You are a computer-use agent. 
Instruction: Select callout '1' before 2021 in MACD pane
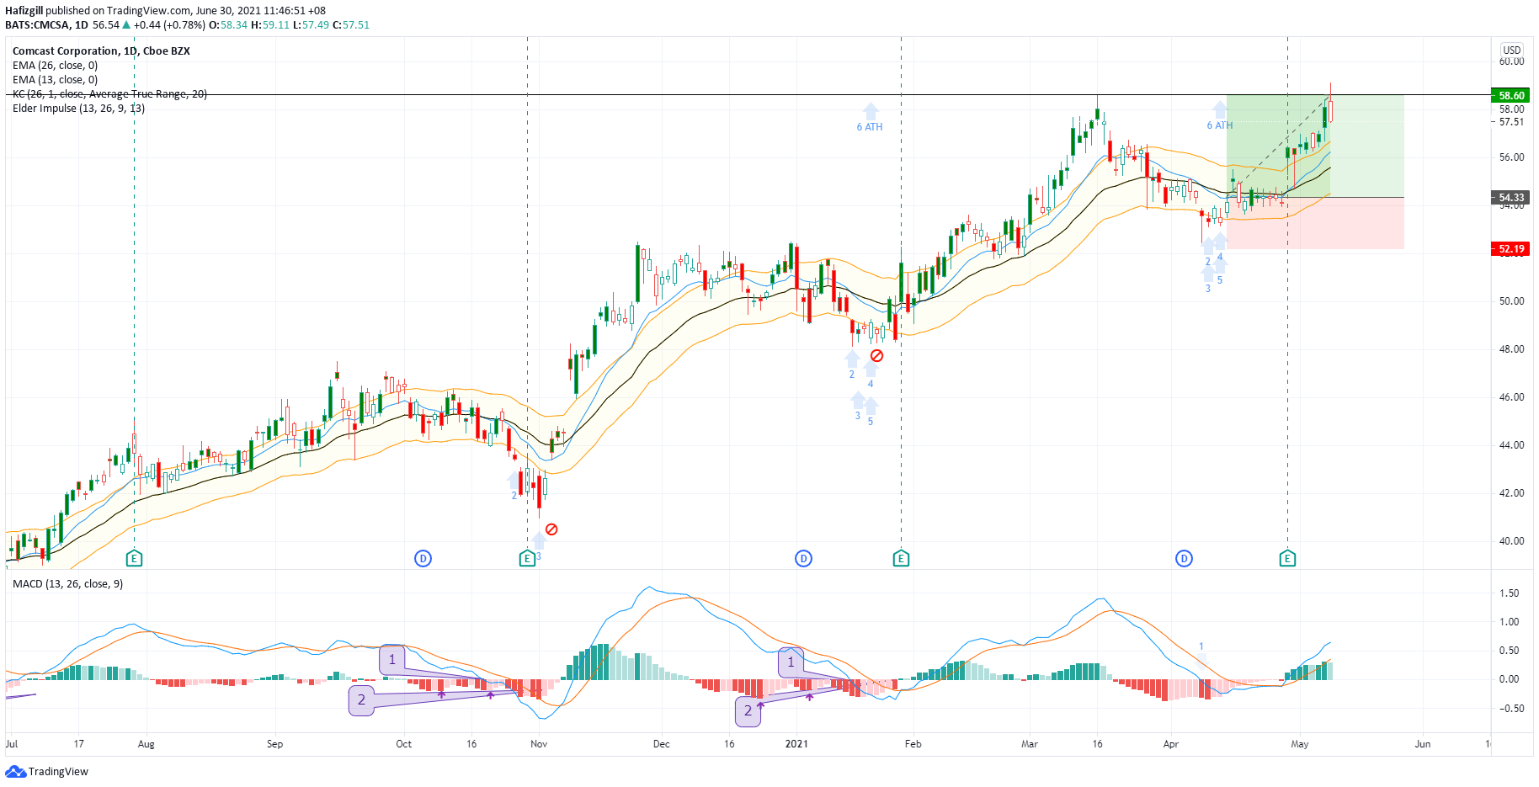(791, 662)
